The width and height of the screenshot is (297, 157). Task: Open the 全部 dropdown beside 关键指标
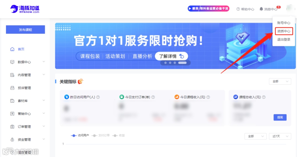pyautogui.click(x=280, y=81)
